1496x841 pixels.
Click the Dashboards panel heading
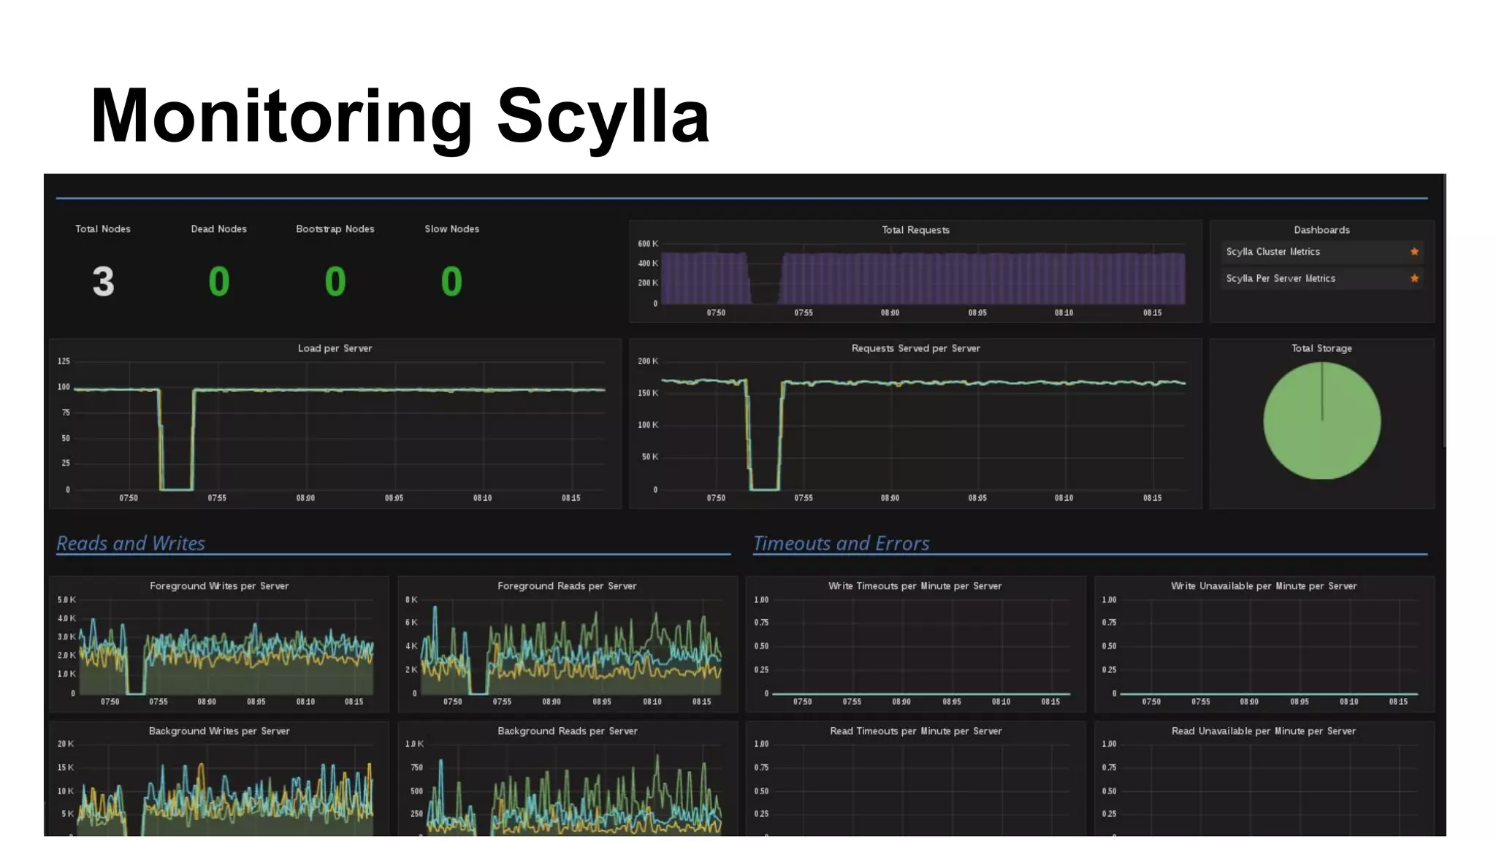[x=1321, y=230]
